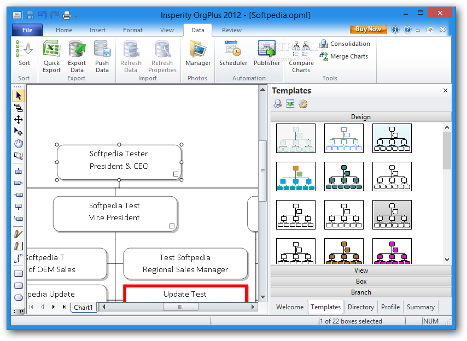Open quick access toolbar customize dropdown

(76, 16)
